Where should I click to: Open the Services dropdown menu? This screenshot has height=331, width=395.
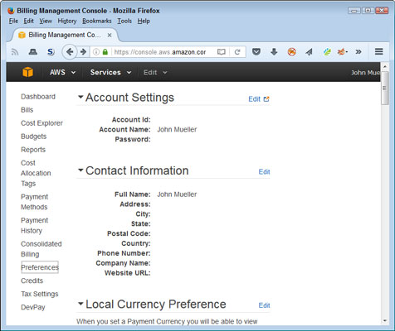pos(110,73)
